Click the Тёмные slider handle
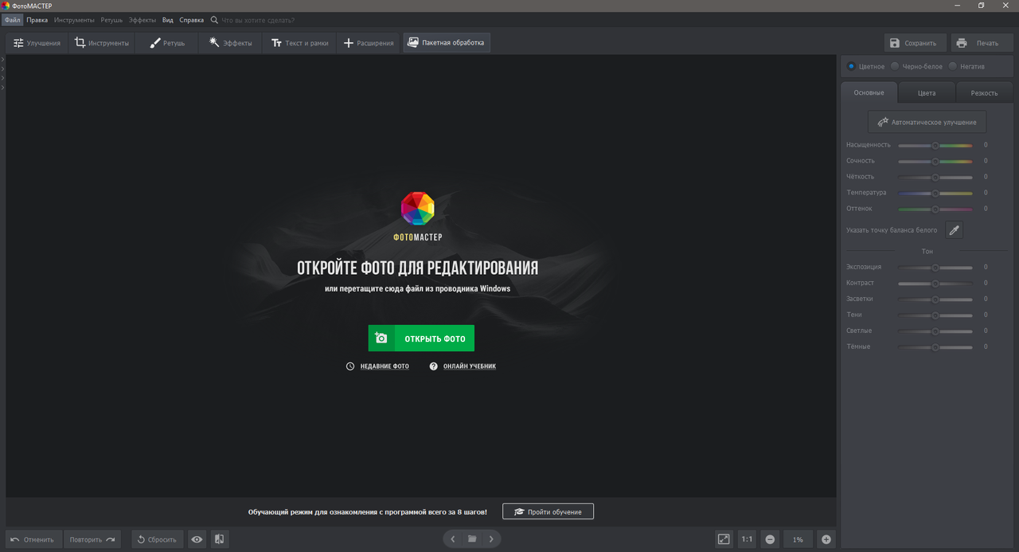 [x=935, y=347]
